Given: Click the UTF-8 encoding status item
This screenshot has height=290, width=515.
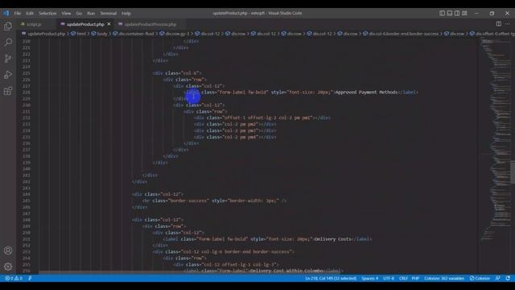Looking at the screenshot, I should [x=389, y=278].
